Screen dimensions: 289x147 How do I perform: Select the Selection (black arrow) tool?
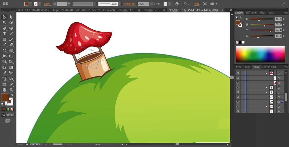[4, 17]
